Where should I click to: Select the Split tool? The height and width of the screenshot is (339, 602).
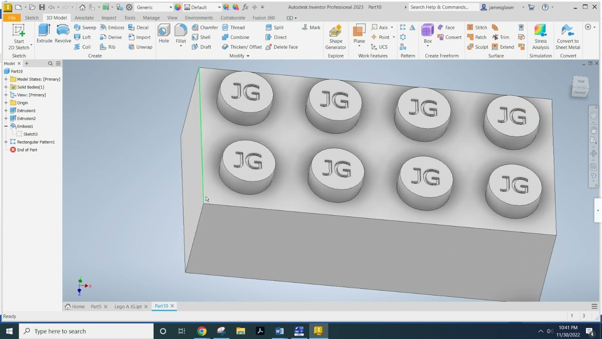[x=275, y=27]
